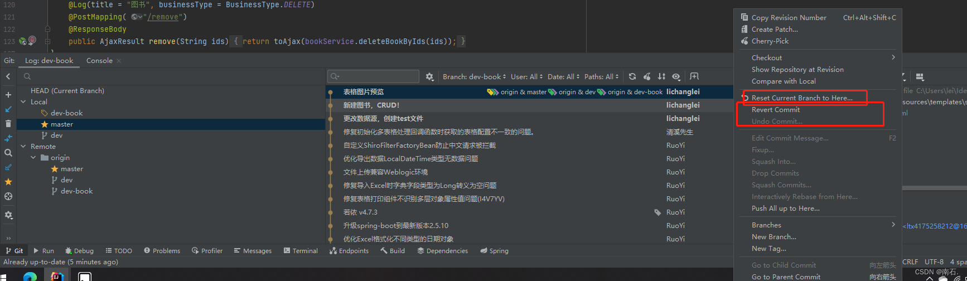967x281 pixels.
Task: Click the Navigate Log to Branch crosshair icon
Action: pyautogui.click(x=8, y=196)
